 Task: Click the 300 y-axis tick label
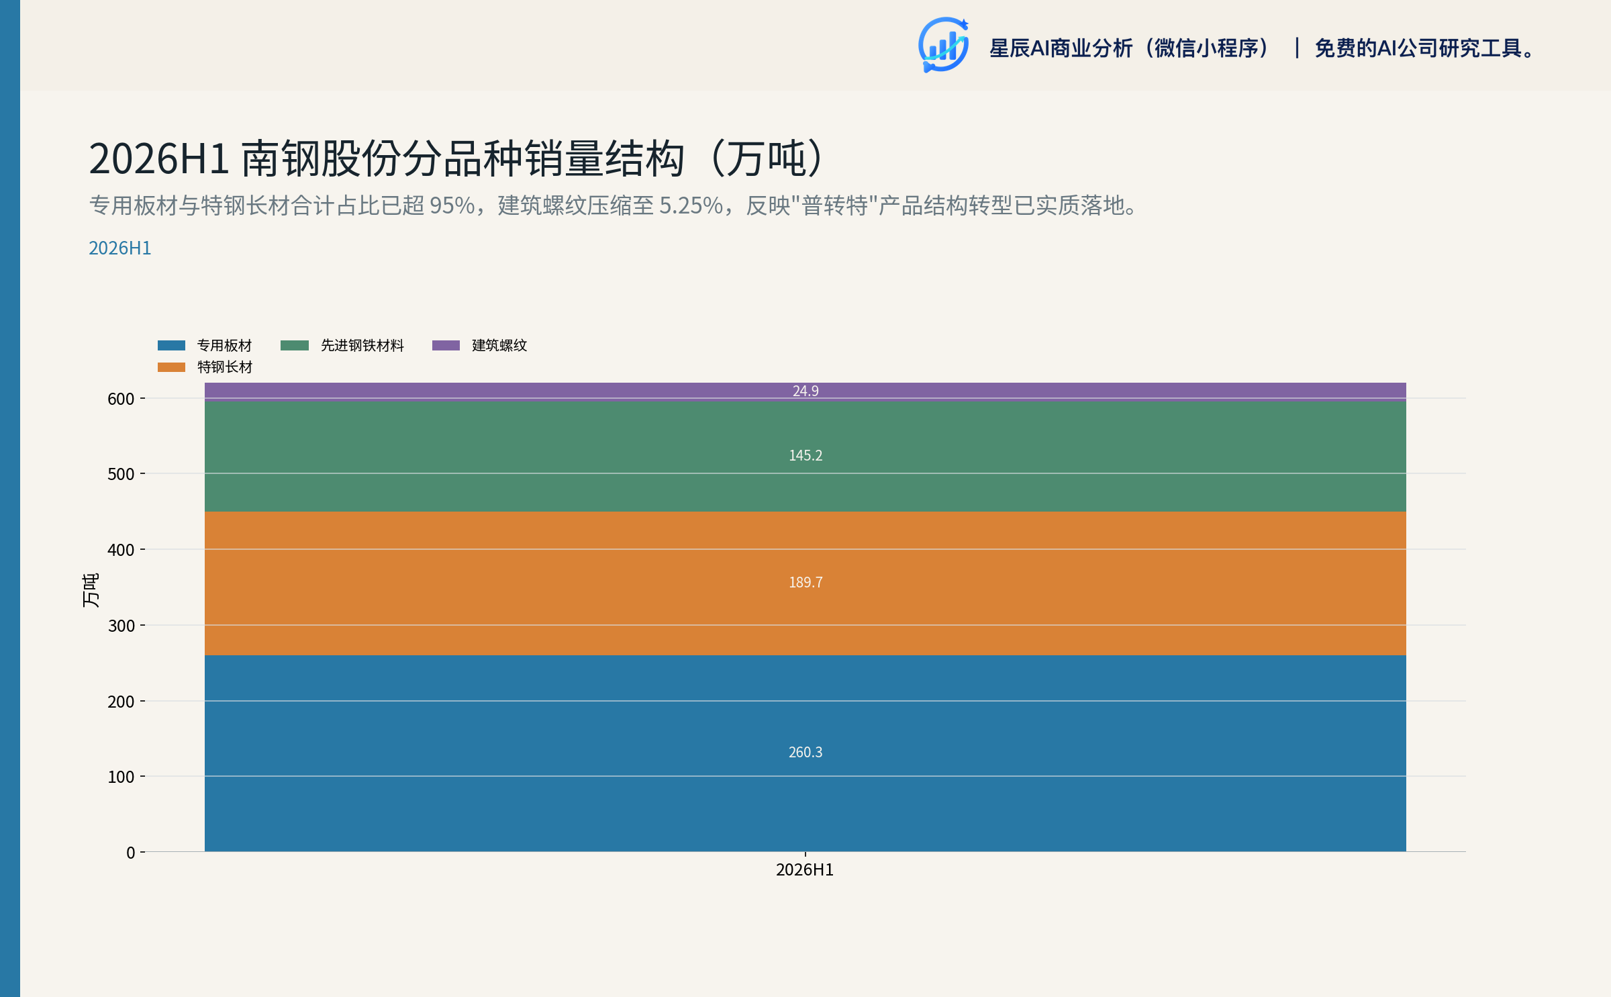[x=121, y=626]
